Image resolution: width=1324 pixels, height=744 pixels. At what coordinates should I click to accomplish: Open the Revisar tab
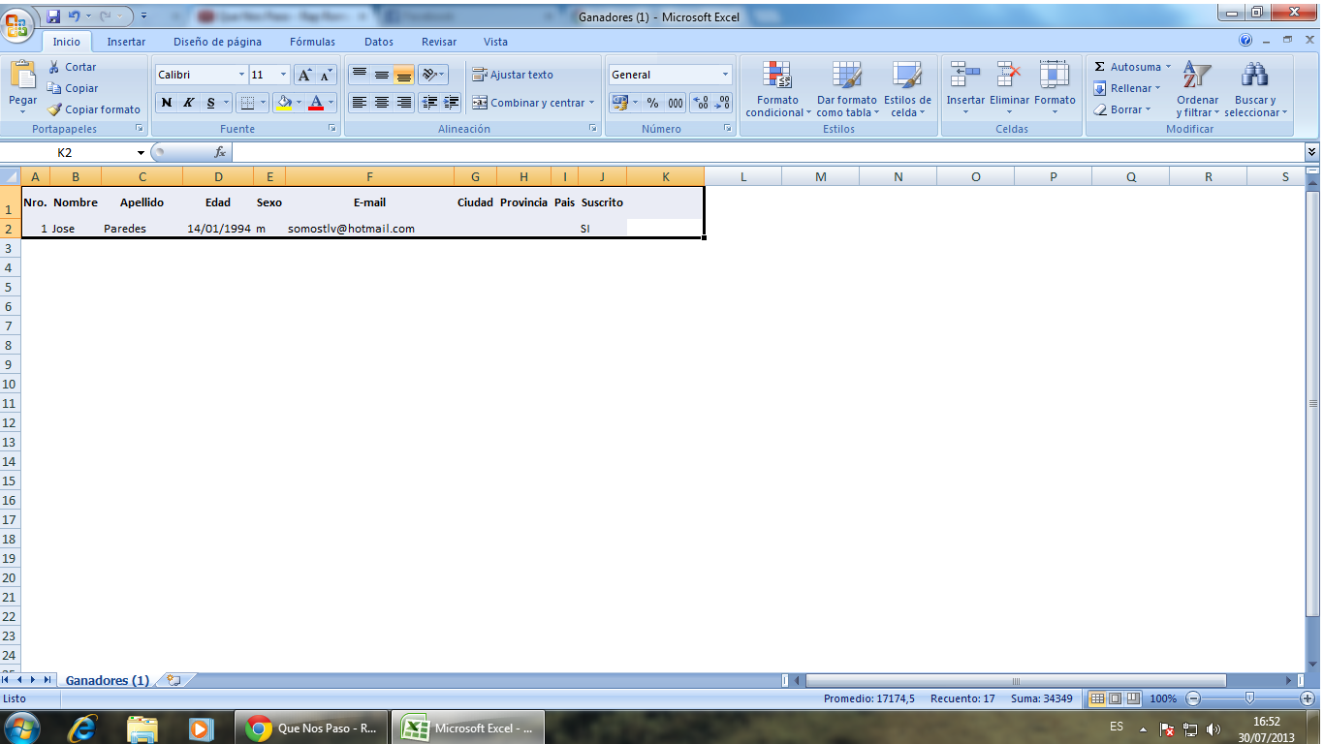439,42
